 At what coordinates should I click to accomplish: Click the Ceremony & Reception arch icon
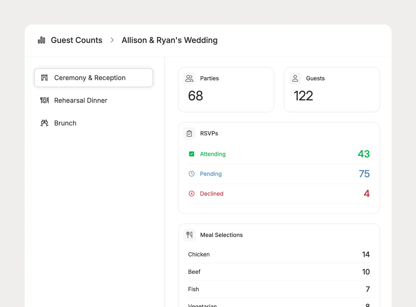tap(44, 78)
